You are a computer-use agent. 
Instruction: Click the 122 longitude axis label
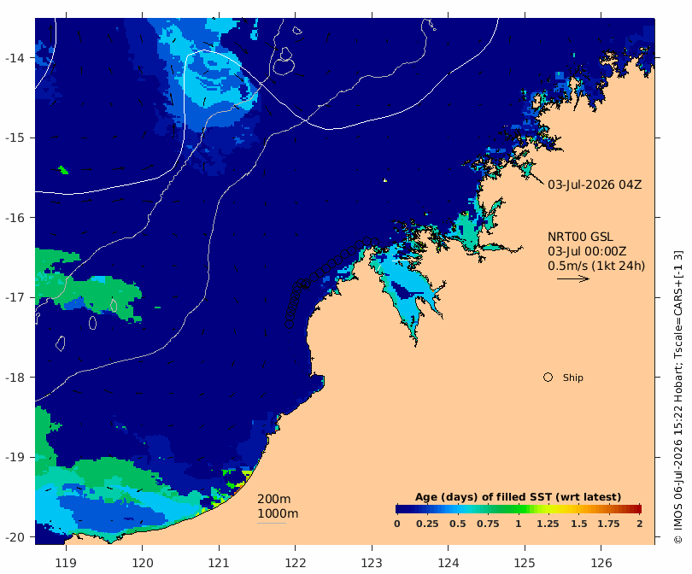point(296,563)
